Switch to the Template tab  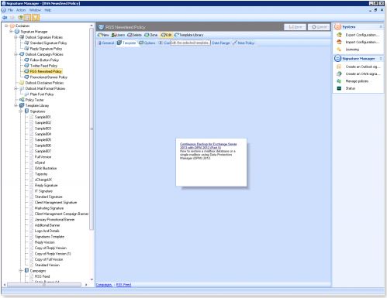126,43
